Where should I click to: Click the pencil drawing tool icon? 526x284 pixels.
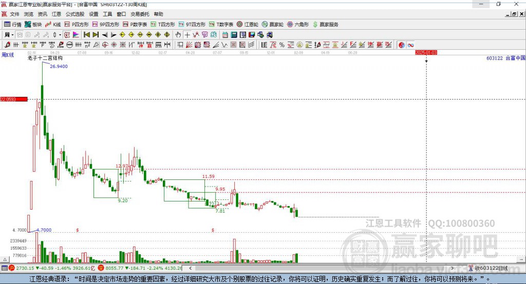coord(7,45)
